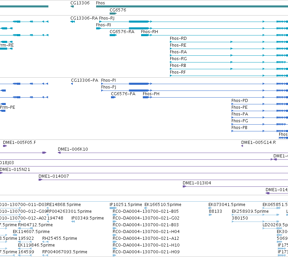Click the Fhos gene label in the gene track
This screenshot has height=257, width=288.
100,3
